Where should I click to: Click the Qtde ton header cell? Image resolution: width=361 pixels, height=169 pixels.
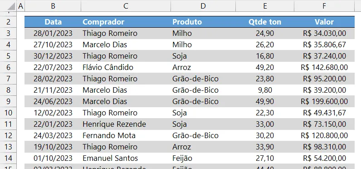[265, 22]
